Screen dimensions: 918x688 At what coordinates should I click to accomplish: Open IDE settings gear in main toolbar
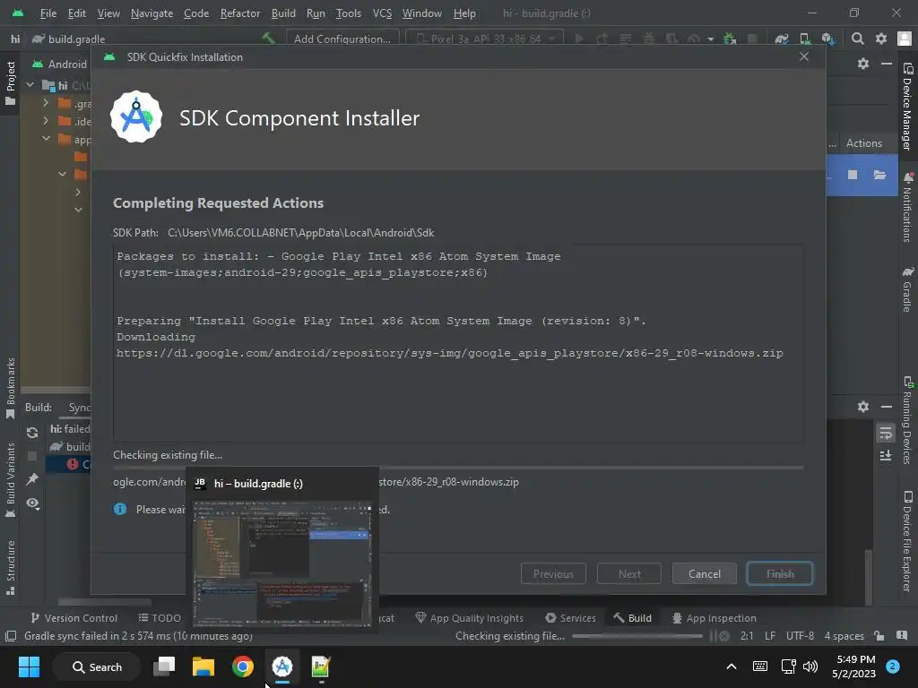tap(880, 39)
